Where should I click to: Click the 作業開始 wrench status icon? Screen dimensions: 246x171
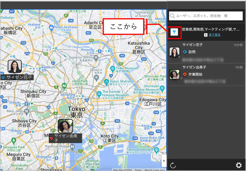pyautogui.click(x=185, y=74)
